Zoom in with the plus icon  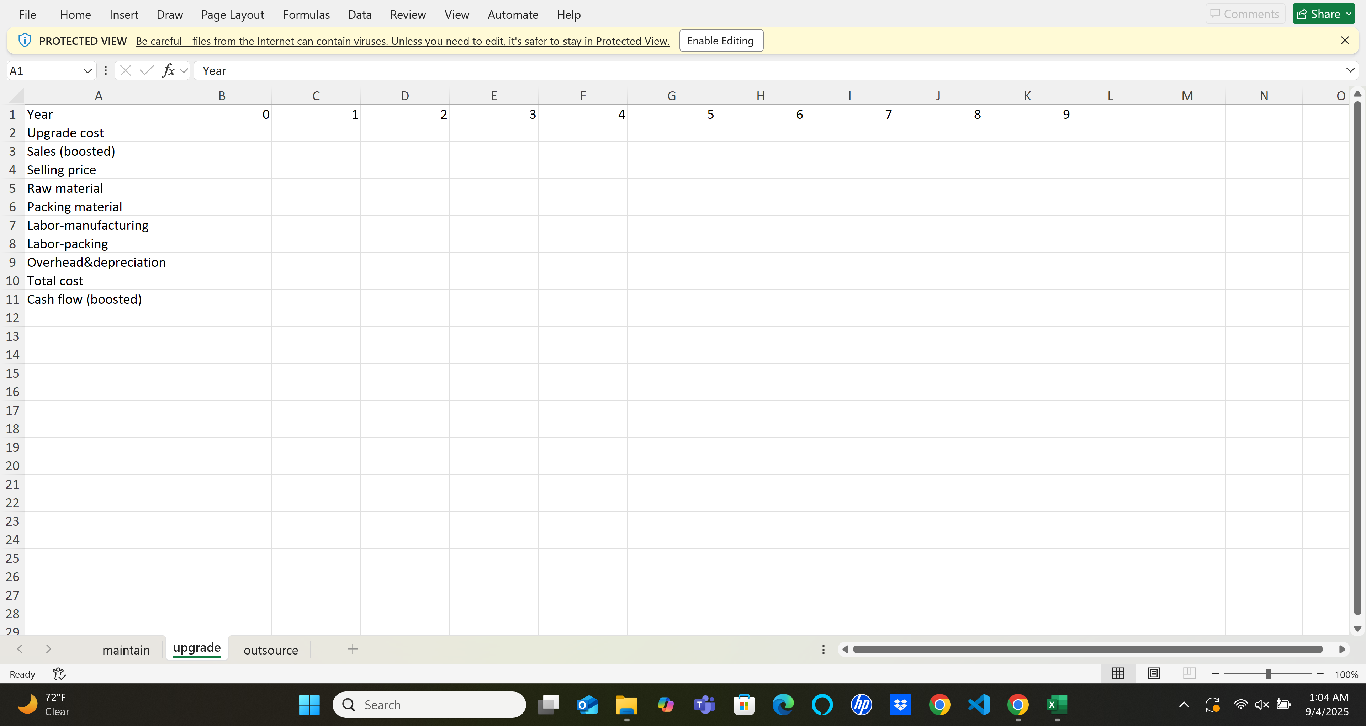coord(1320,673)
